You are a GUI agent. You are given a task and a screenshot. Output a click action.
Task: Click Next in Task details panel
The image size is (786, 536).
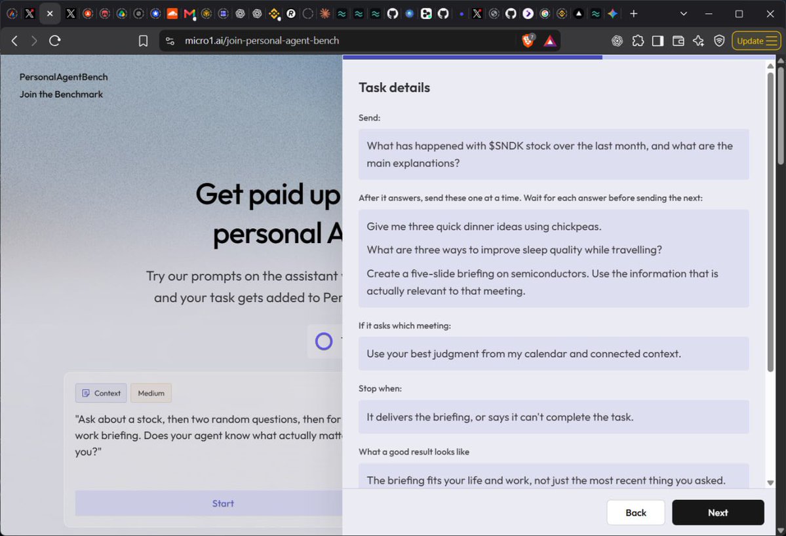[718, 512]
